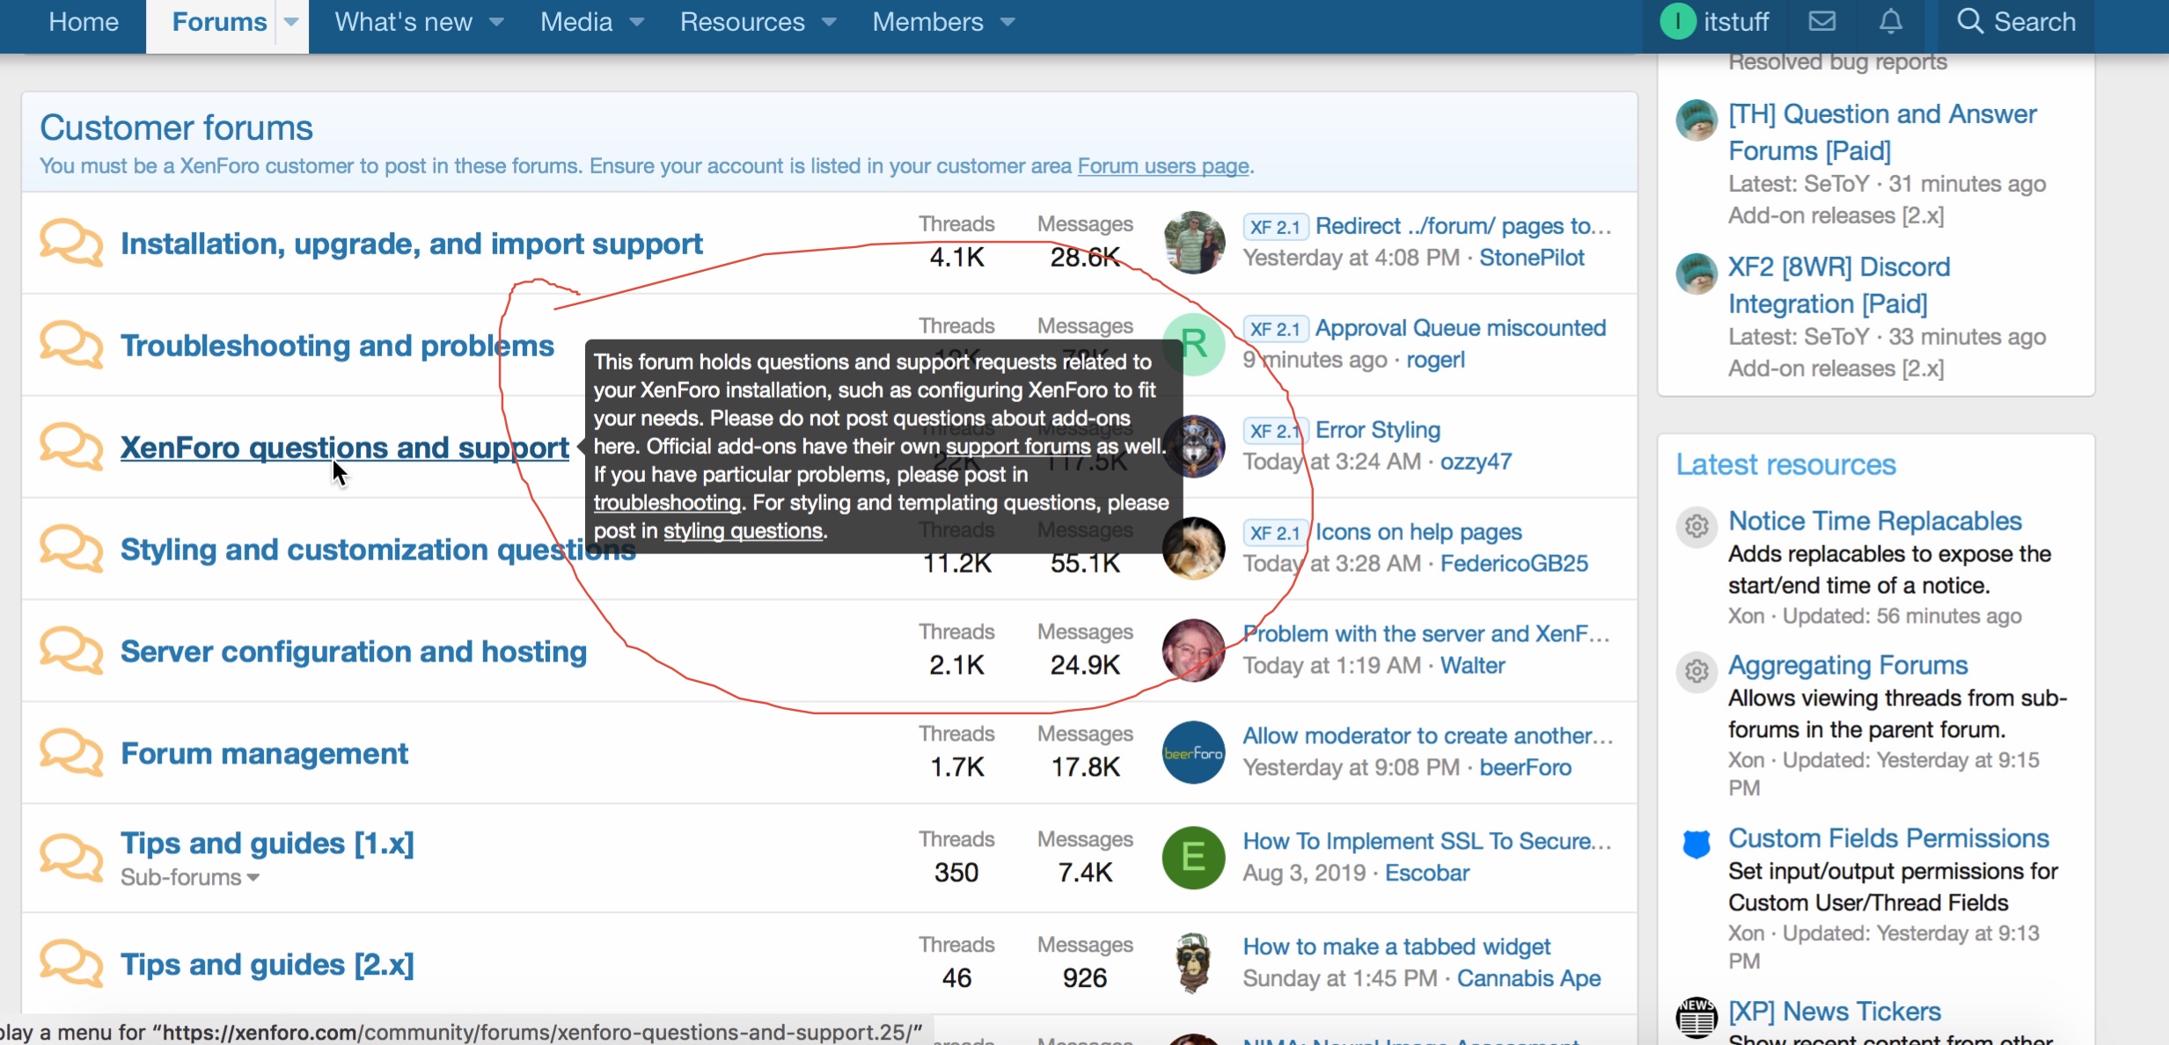Expand the Forums tab dropdown arrow
The width and height of the screenshot is (2169, 1045).
(x=291, y=21)
